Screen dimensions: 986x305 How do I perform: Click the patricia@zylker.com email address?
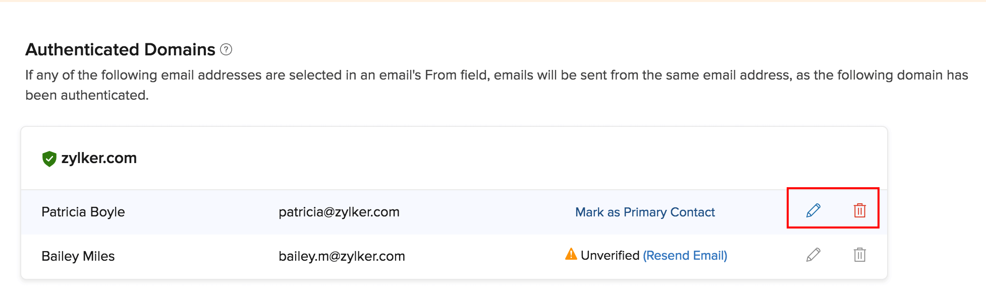(x=339, y=212)
